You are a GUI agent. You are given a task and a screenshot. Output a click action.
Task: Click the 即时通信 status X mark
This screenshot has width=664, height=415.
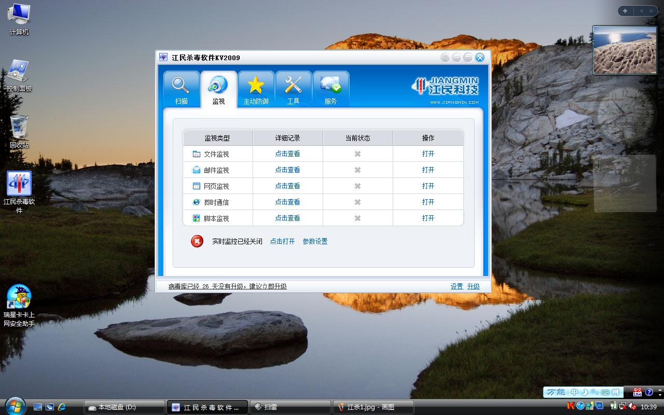357,202
